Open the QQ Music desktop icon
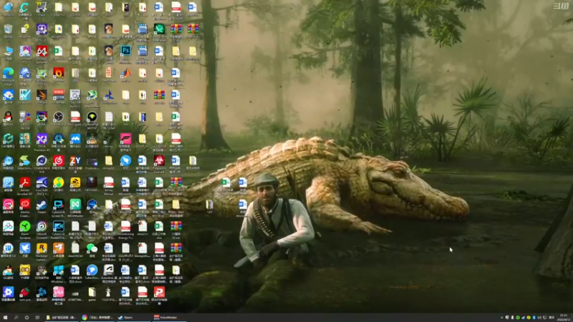Image resolution: width=573 pixels, height=322 pixels. (59, 185)
